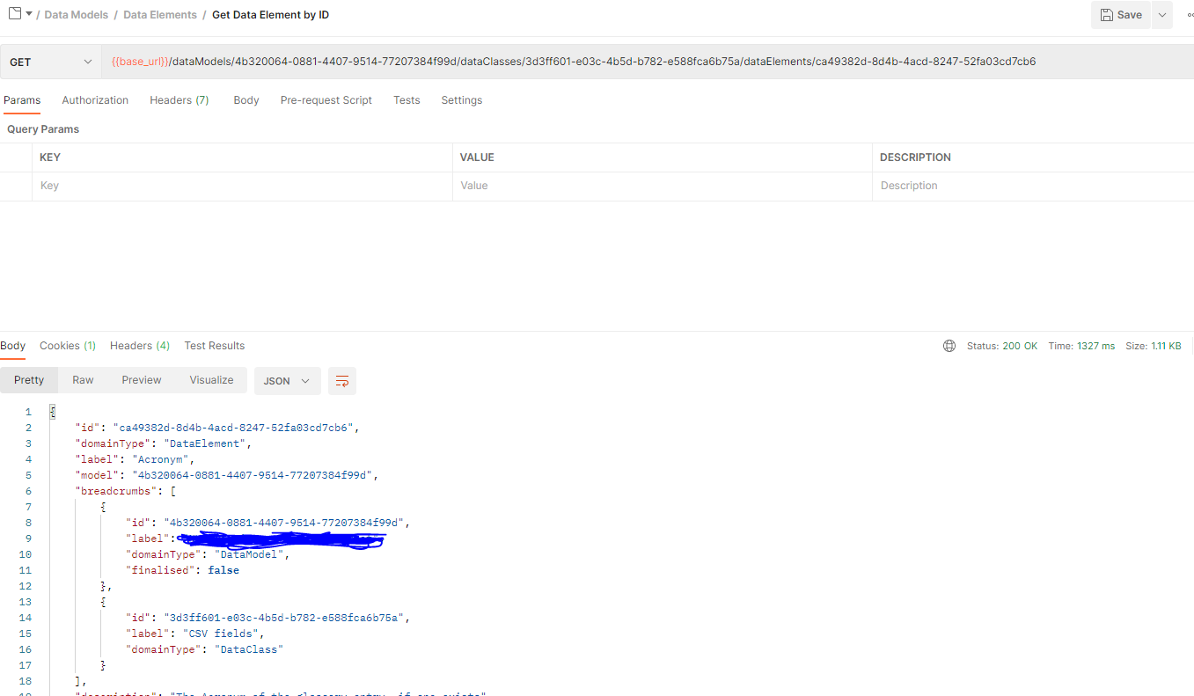Open the Visualize response view

click(x=211, y=379)
